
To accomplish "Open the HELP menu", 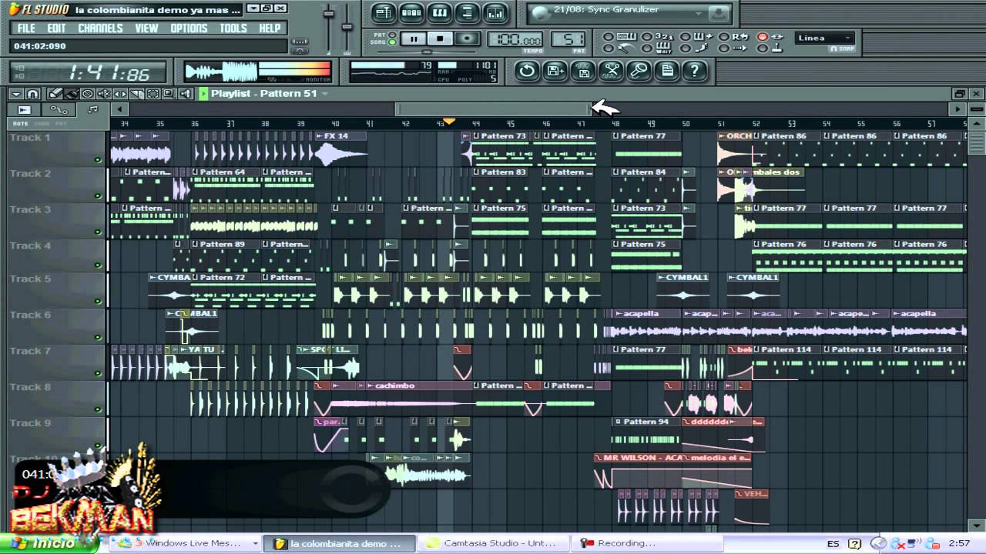I will tap(270, 28).
